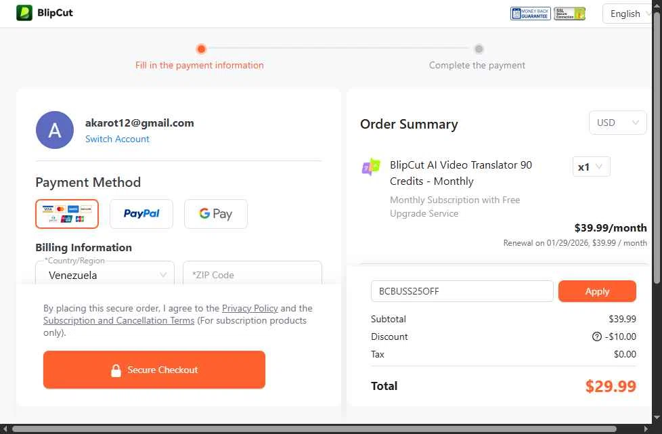
Task: Click the SSL Secure Connection badge
Action: point(569,14)
